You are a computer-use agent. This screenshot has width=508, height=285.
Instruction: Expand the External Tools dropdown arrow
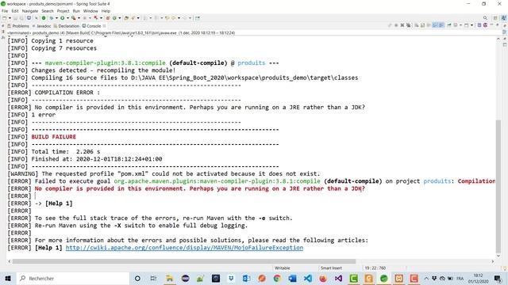(x=79, y=18)
